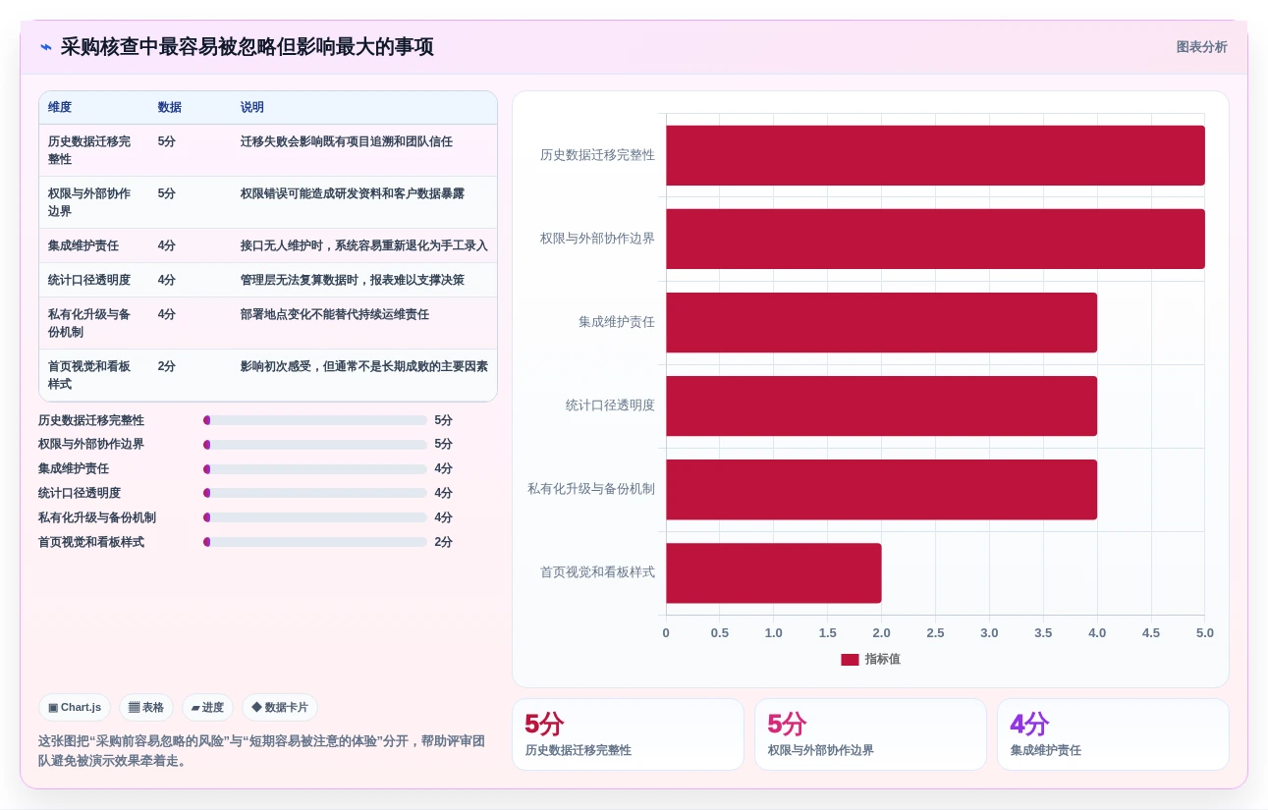Click the page title 采购核查中最容易被忽略
Screen dimensions: 1268x810
pyautogui.click(x=247, y=47)
